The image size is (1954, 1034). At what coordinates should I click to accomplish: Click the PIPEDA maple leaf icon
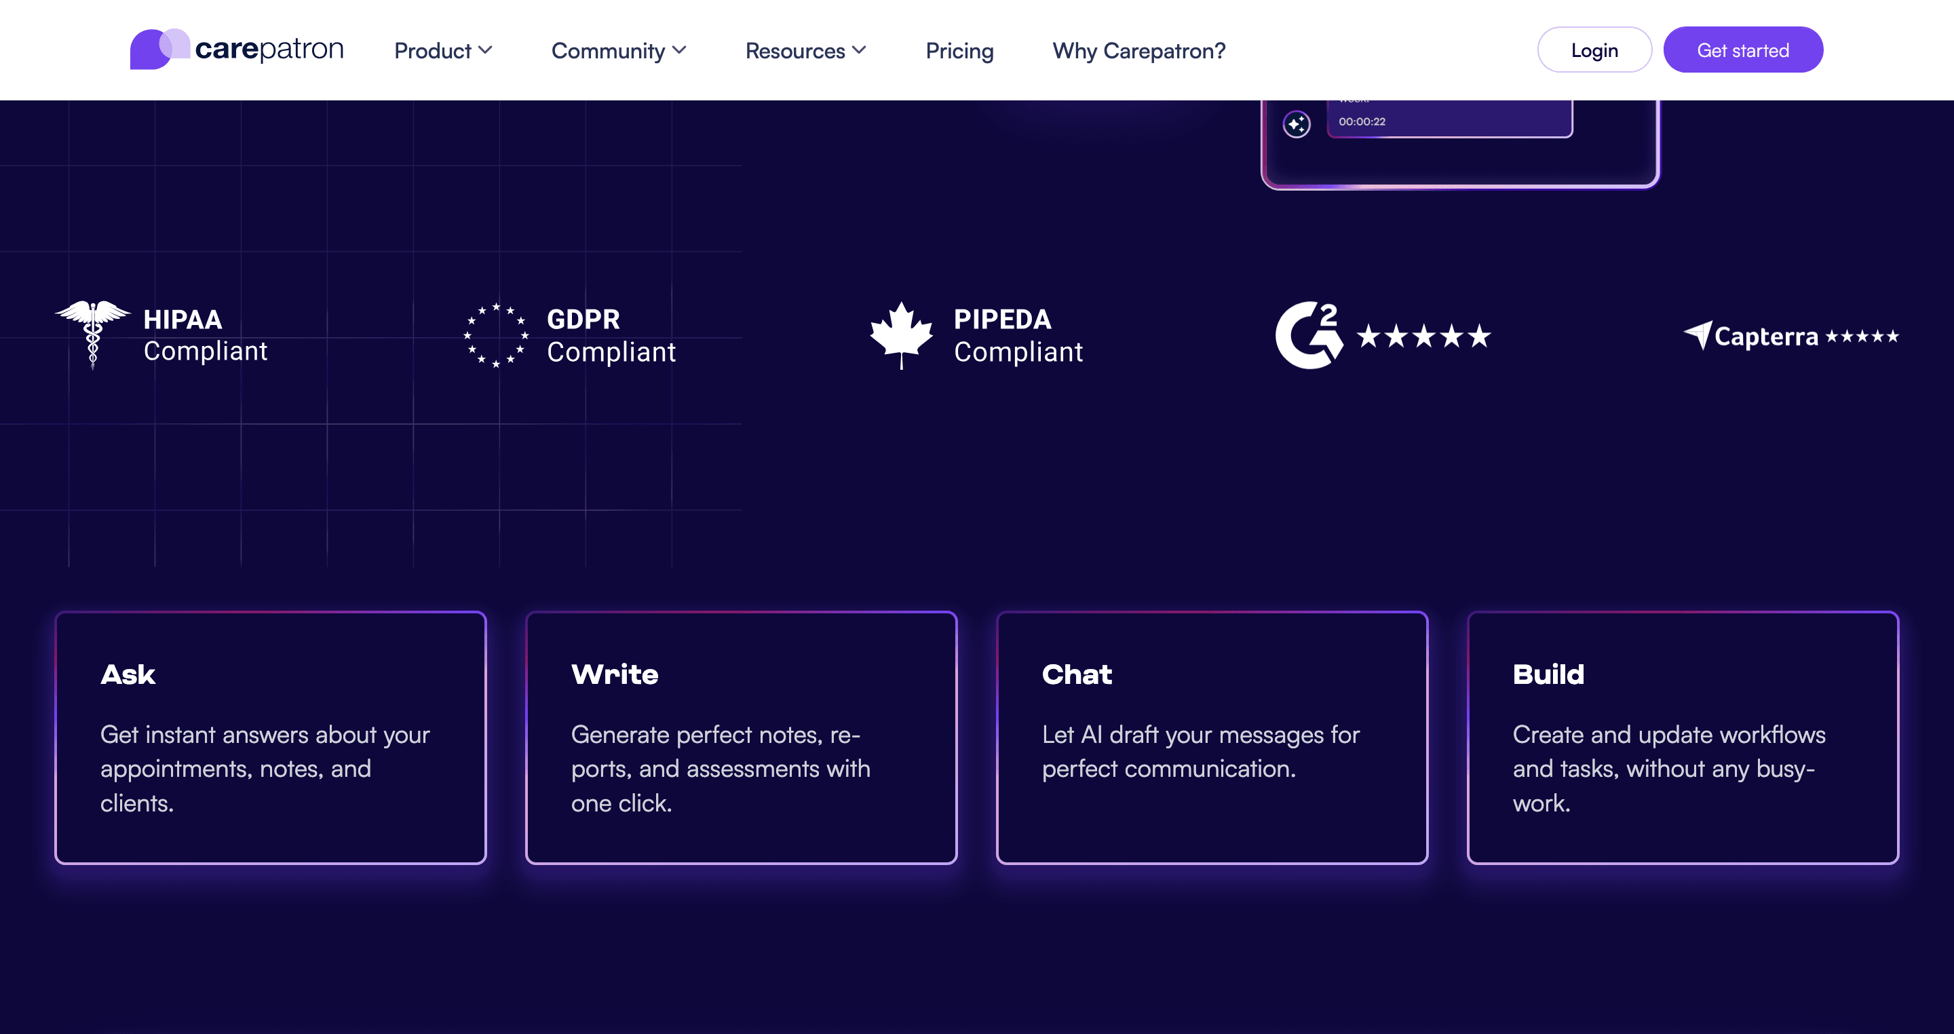coord(901,334)
